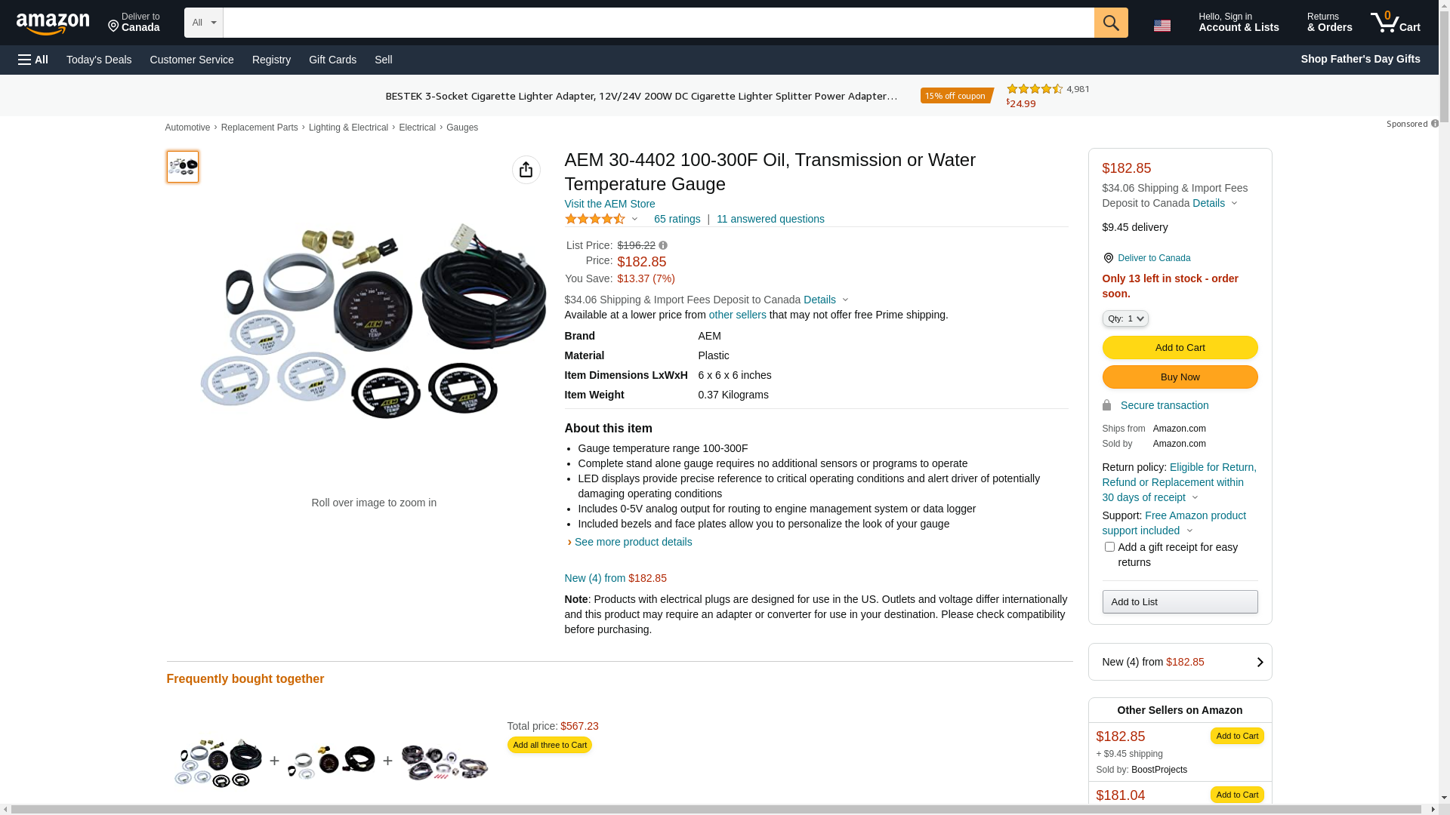The height and width of the screenshot is (815, 1450).
Task: Expand New (4) from $182.85 box
Action: tap(1180, 662)
